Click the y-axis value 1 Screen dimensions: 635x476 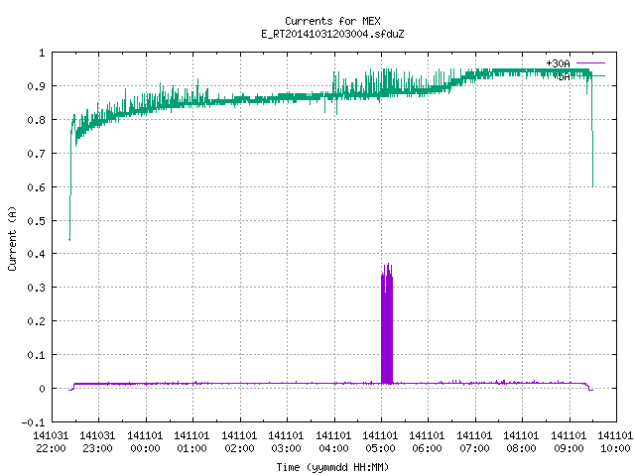(x=42, y=53)
